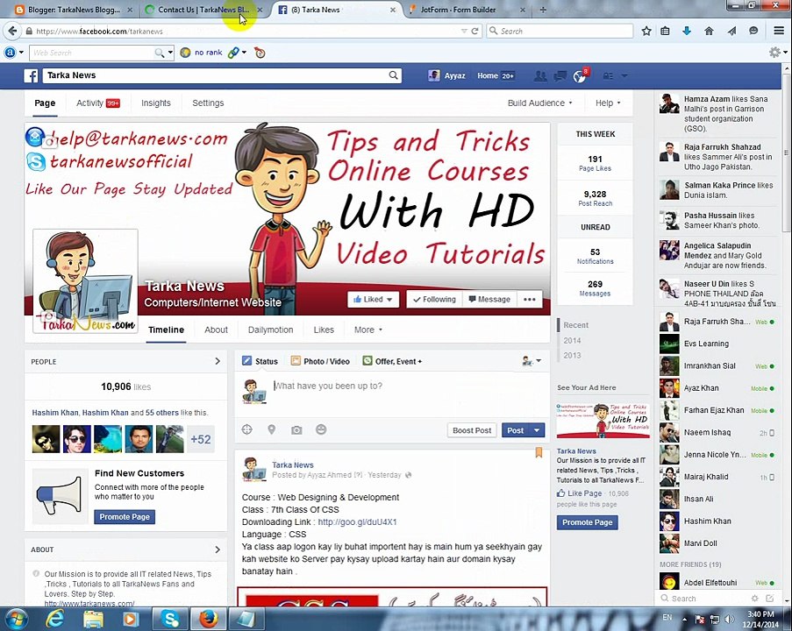Viewport: 792px width, 631px height.
Task: Click the megaphone Find New Customers icon
Action: [x=60, y=495]
